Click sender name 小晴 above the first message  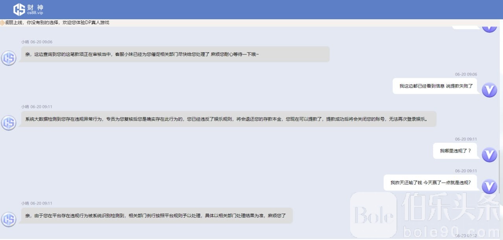(25, 42)
